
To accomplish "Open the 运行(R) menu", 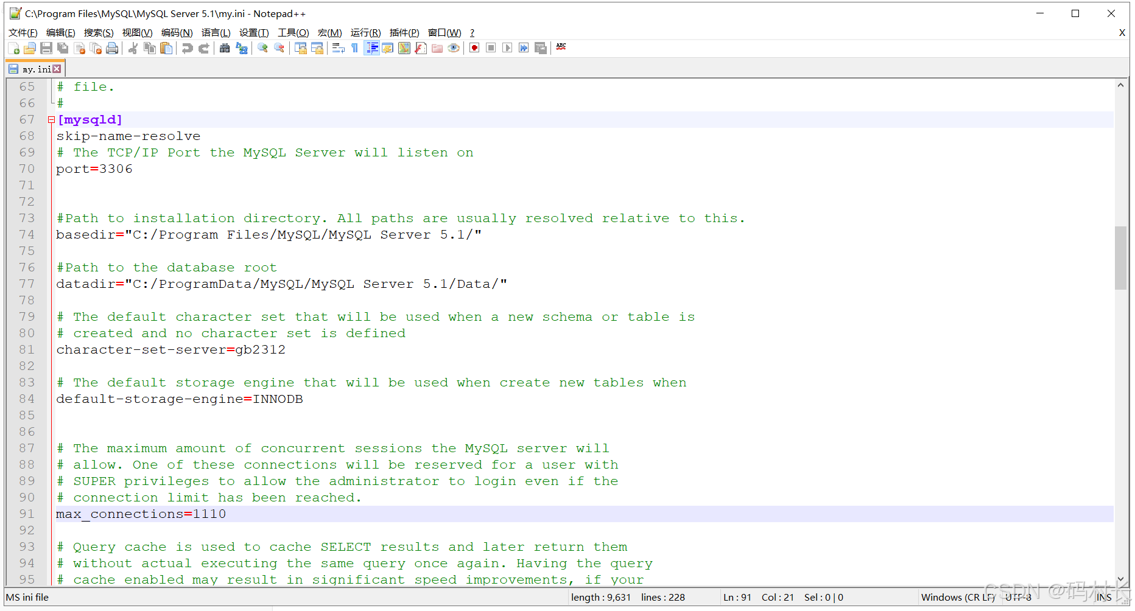I will pyautogui.click(x=366, y=33).
